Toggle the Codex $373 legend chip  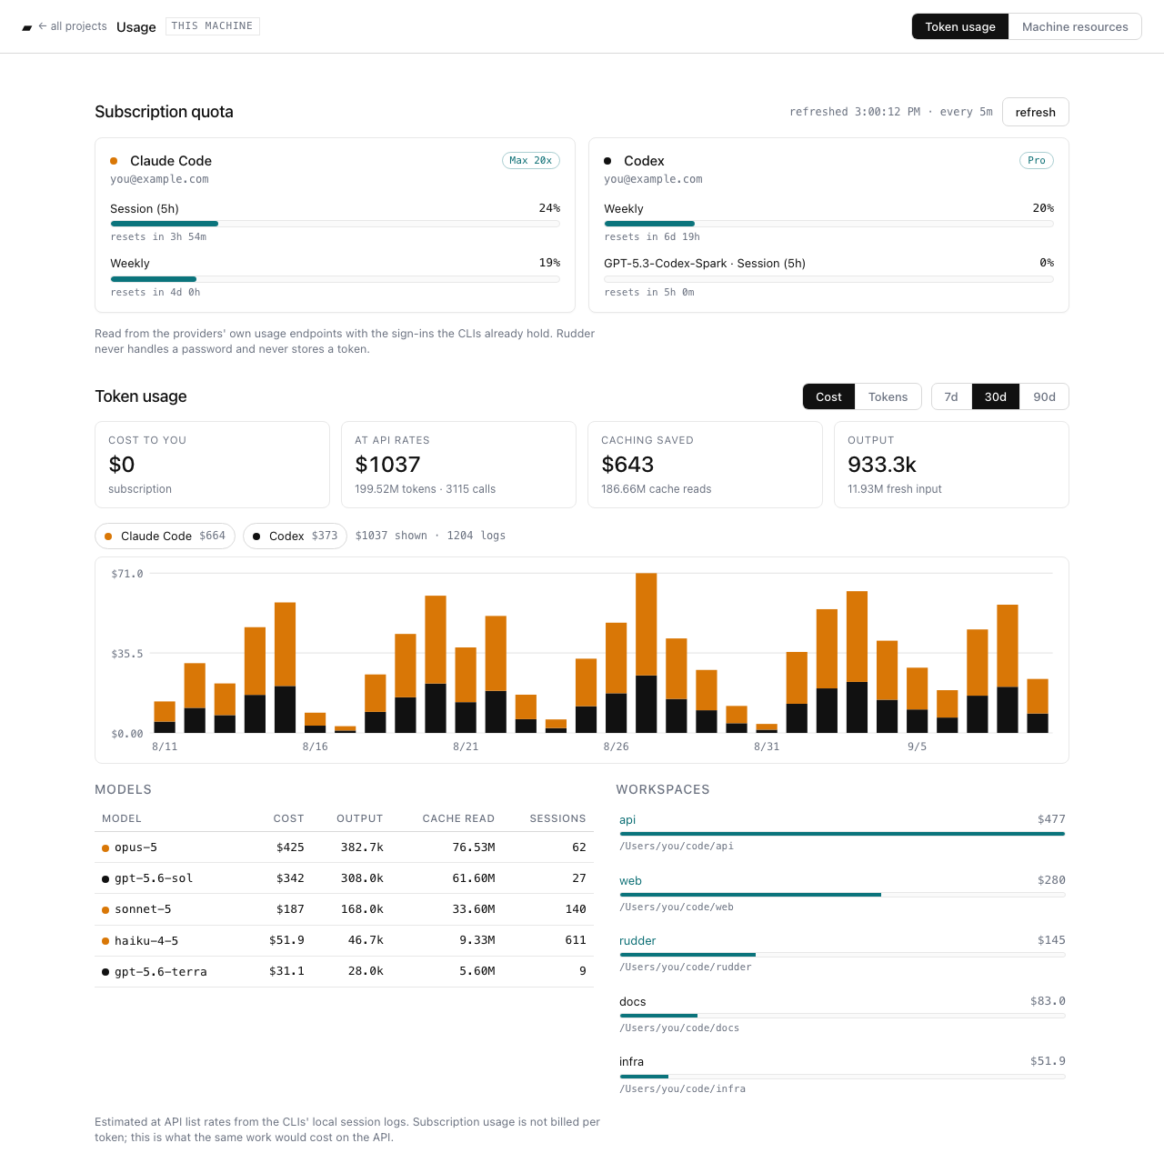295,536
